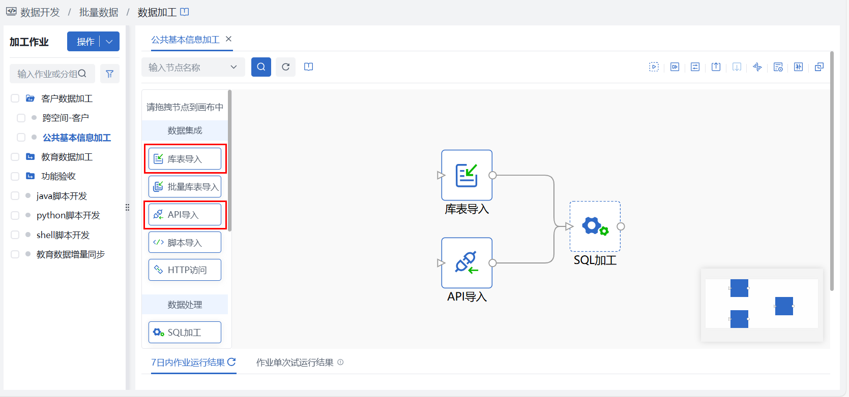Switch to 7日内作业运行结果 tab
This screenshot has width=849, height=397.
pos(188,362)
